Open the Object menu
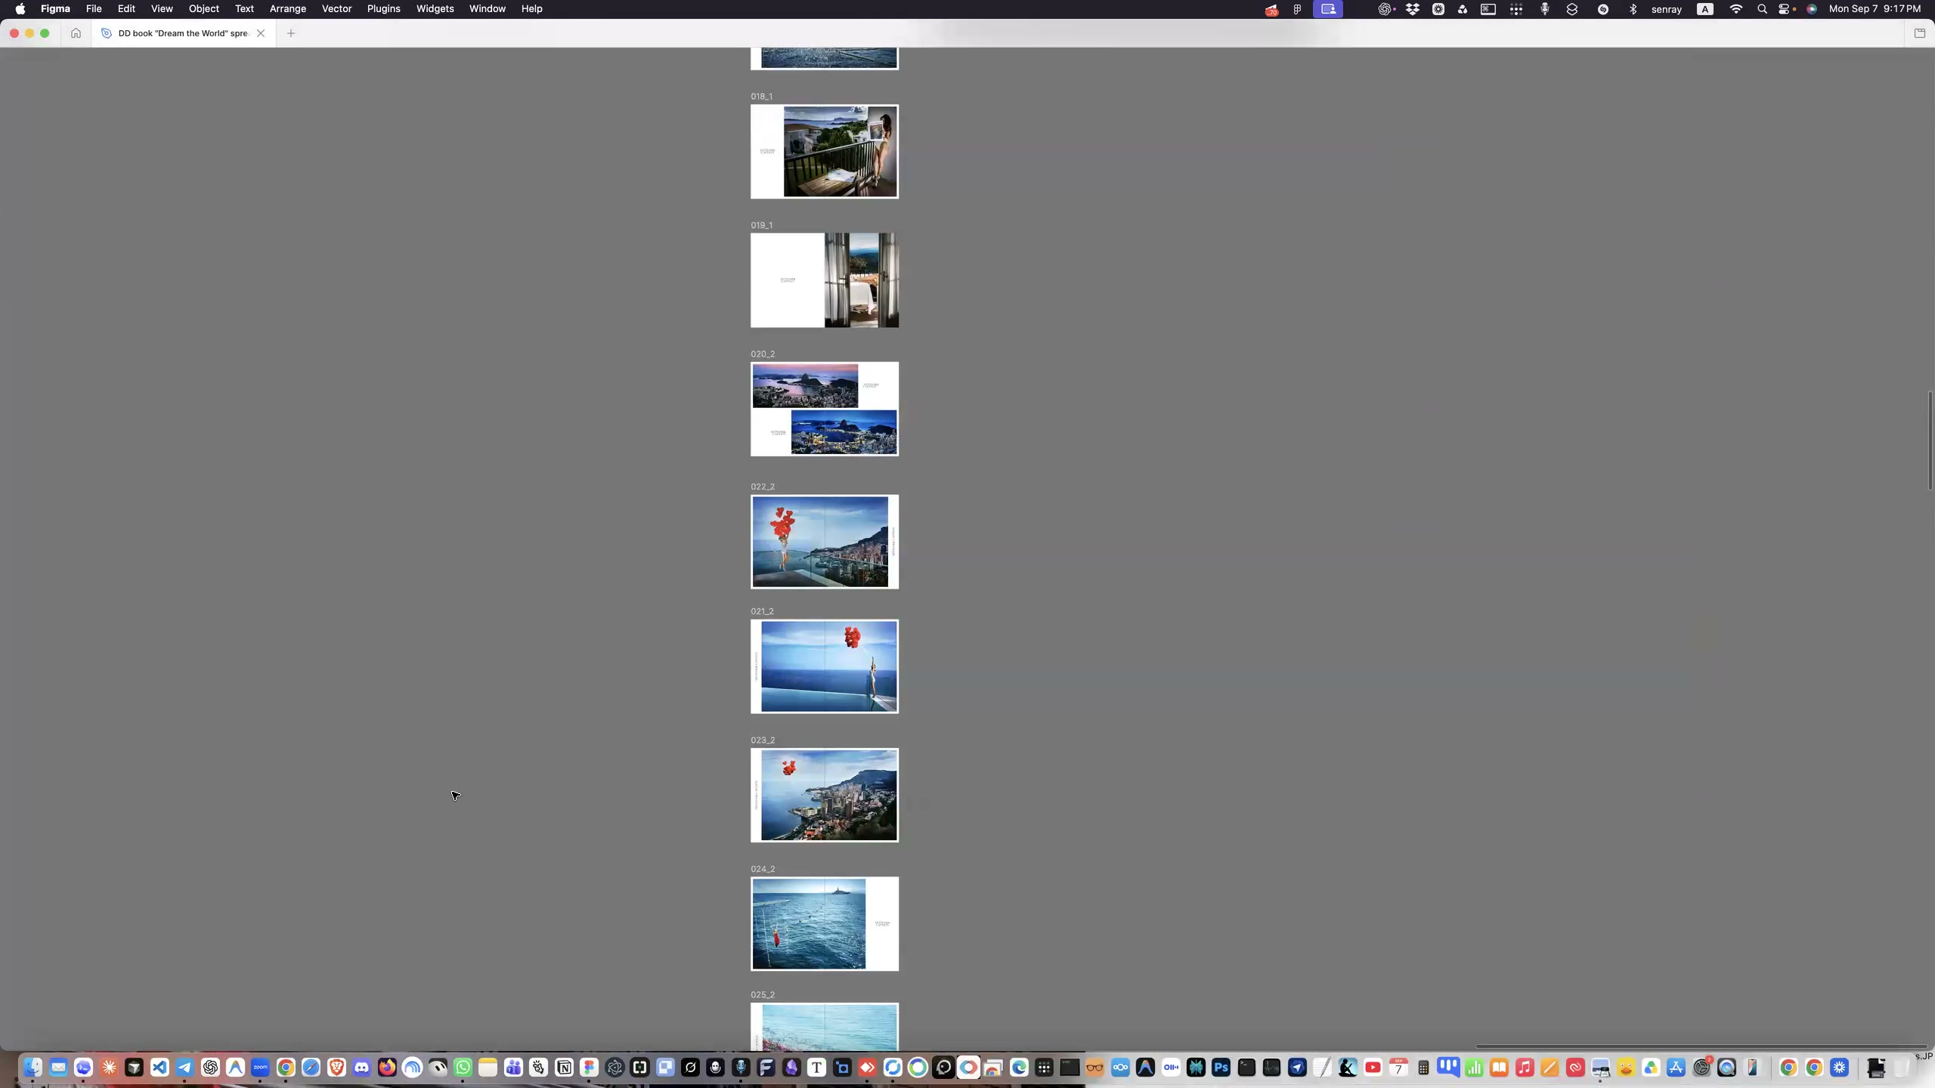 tap(204, 9)
